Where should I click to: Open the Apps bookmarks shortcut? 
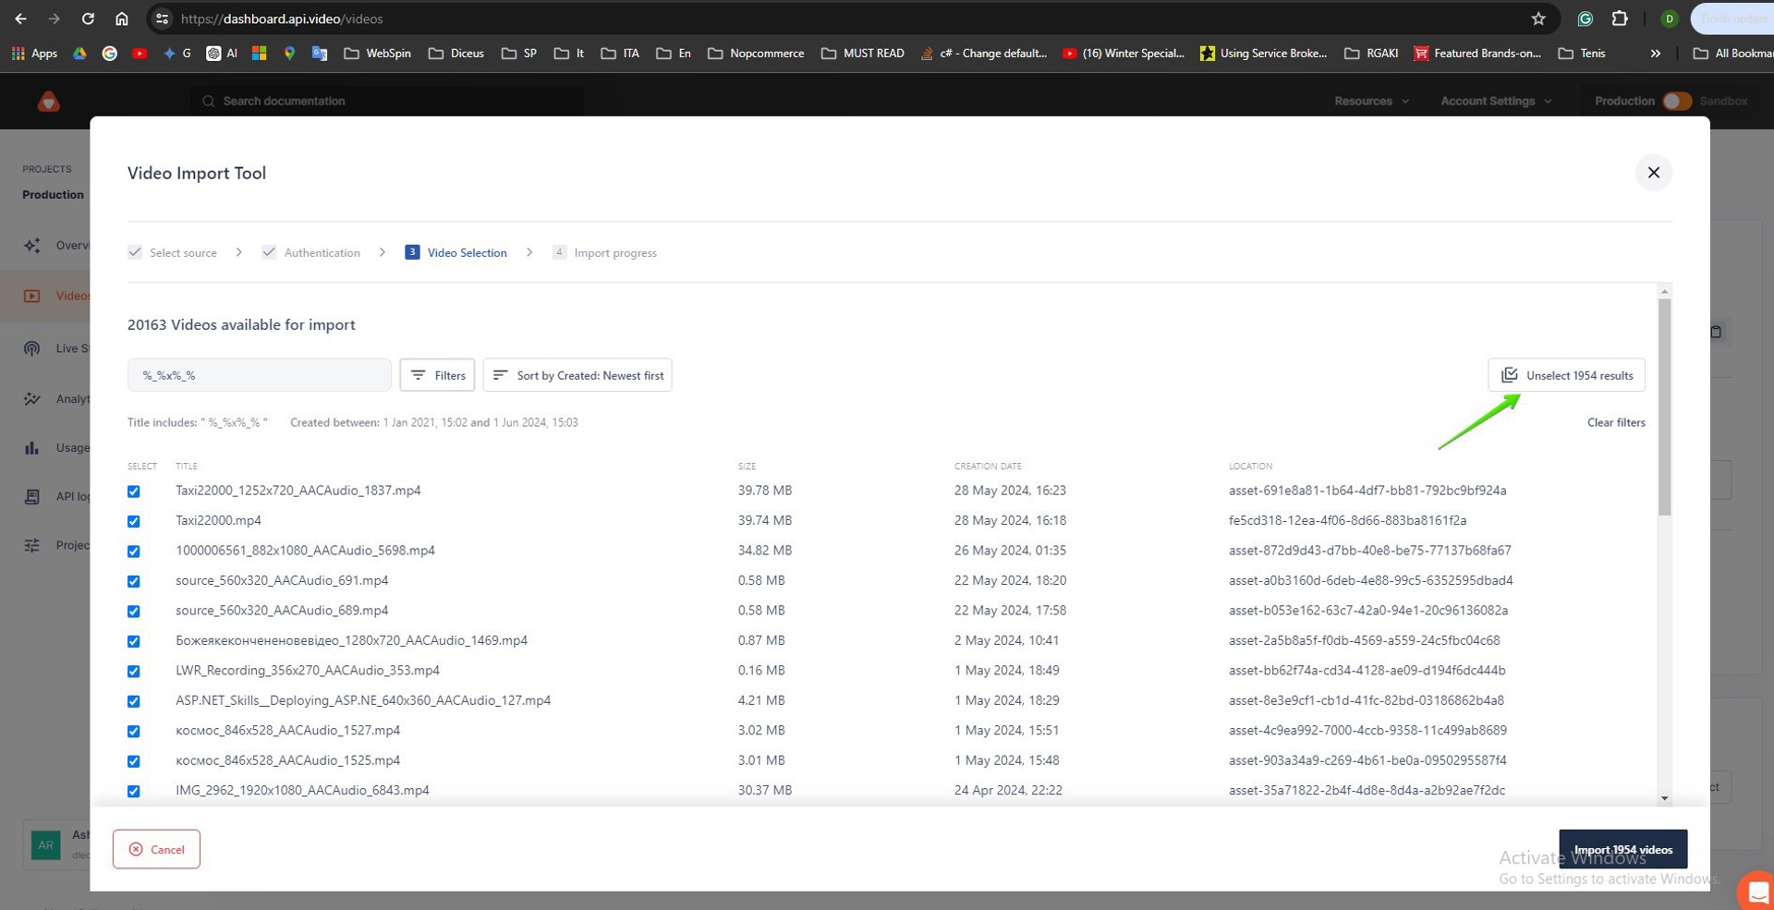(x=34, y=54)
